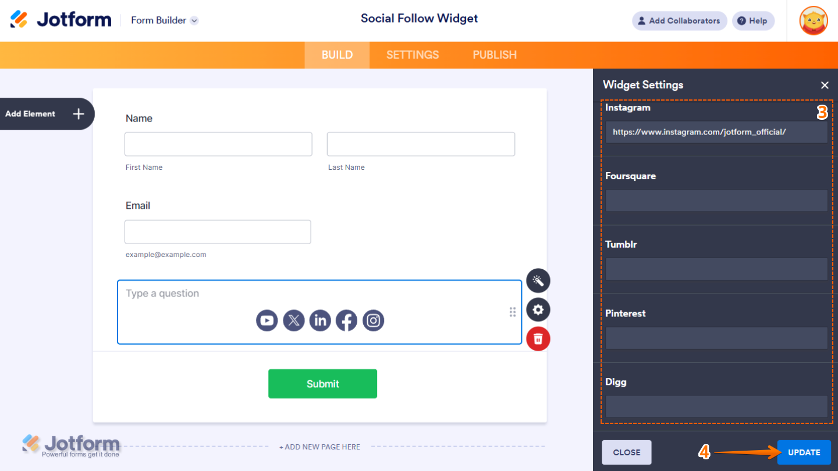The height and width of the screenshot is (471, 838).
Task: Click the Add Collaborators button
Action: (679, 20)
